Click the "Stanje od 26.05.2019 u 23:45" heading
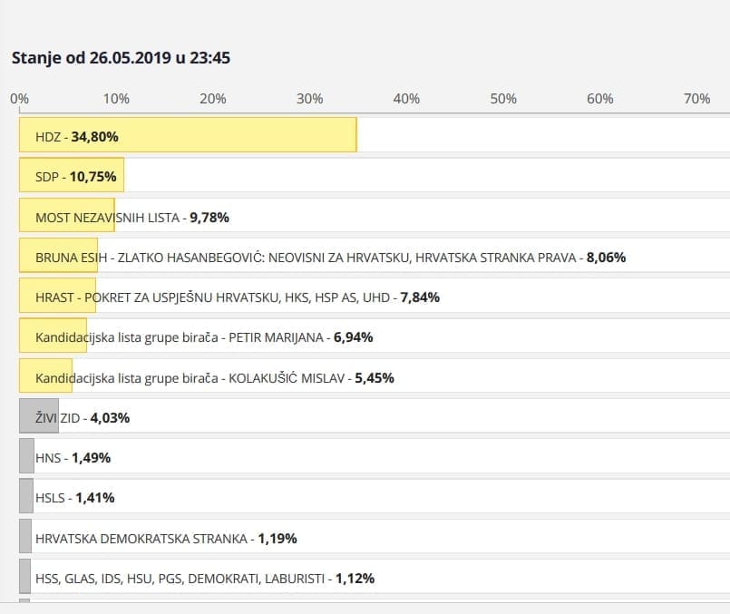This screenshot has width=730, height=614. tap(121, 58)
